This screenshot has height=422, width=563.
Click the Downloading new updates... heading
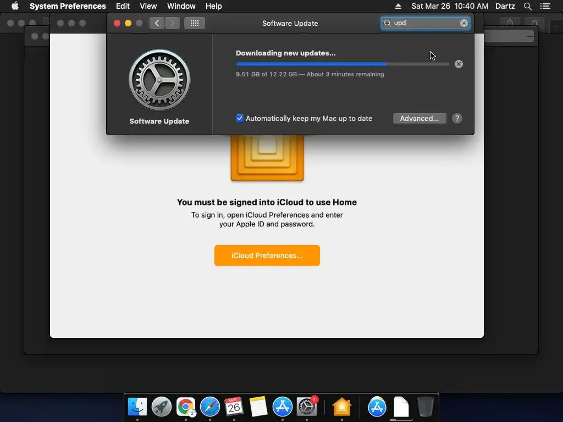286,53
